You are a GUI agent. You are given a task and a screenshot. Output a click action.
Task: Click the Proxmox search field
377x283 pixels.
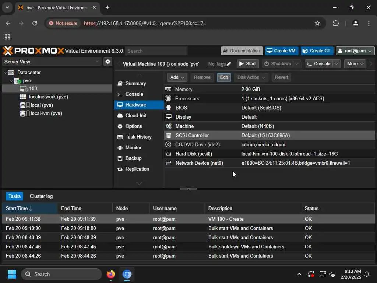pos(156,51)
